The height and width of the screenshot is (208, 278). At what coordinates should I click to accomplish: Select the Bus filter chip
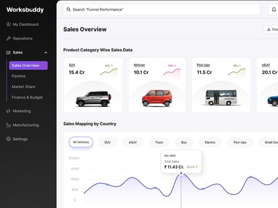click(184, 143)
